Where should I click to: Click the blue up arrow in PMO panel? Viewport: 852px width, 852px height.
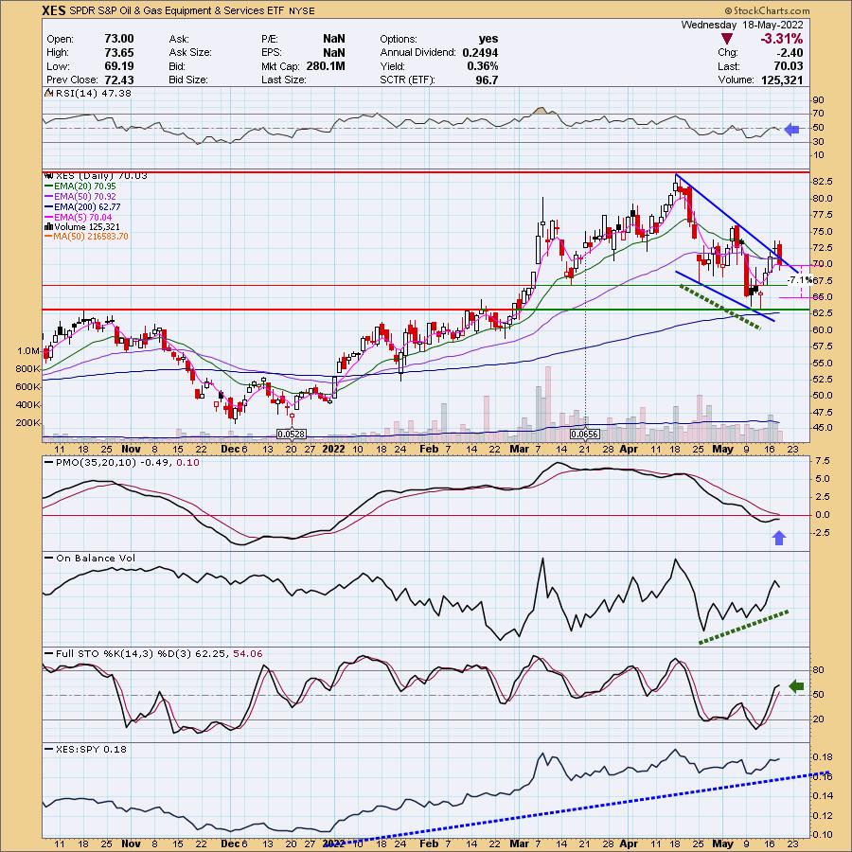click(x=779, y=538)
